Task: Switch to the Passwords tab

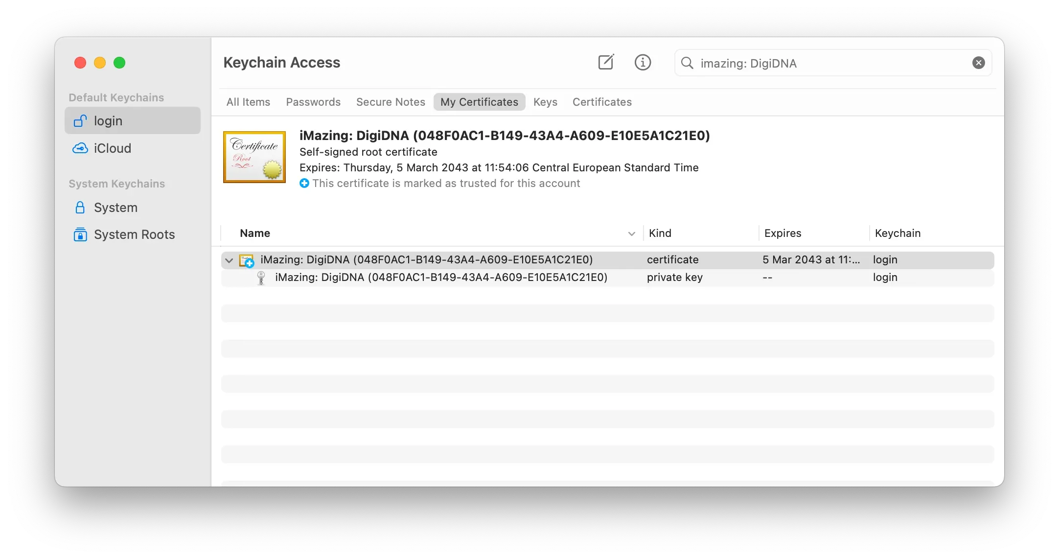Action: click(x=313, y=102)
